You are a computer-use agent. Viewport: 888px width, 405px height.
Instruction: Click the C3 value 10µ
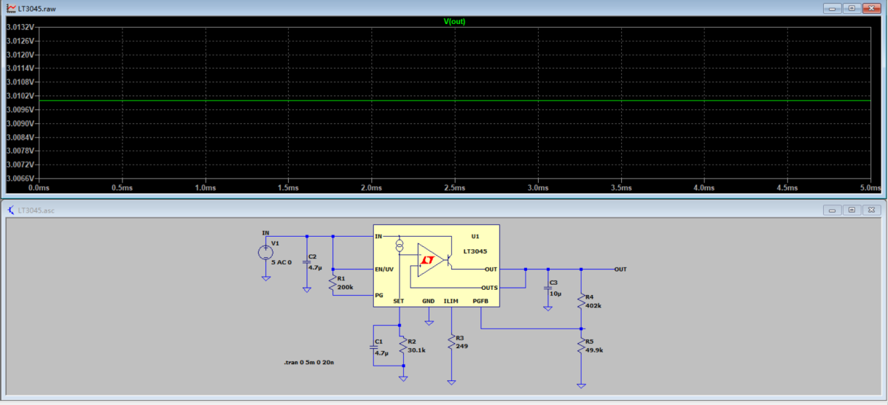[x=556, y=294]
